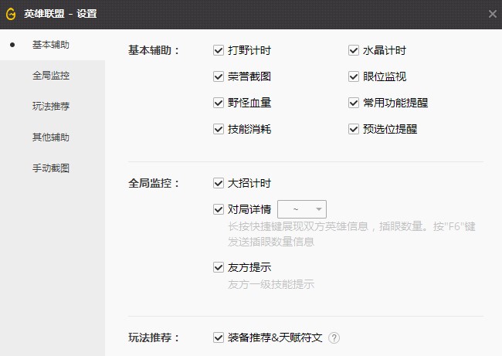502x356 pixels.
Task: Uncheck 预选位提醒 option
Action: pos(354,129)
